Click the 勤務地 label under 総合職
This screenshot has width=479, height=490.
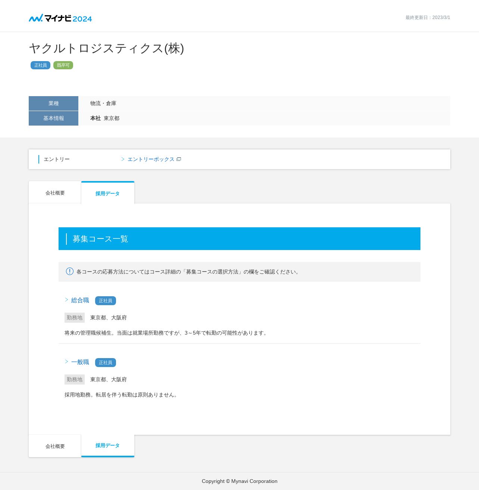[75, 317]
